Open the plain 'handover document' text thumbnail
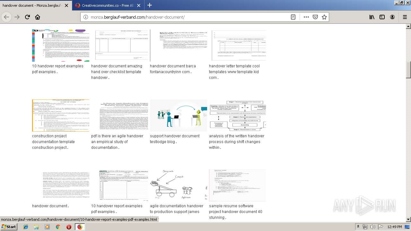The width and height of the screenshot is (411, 231). point(61,185)
